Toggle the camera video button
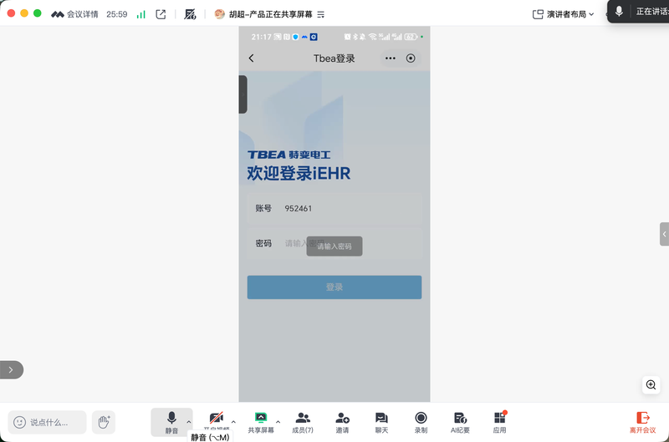 click(217, 421)
